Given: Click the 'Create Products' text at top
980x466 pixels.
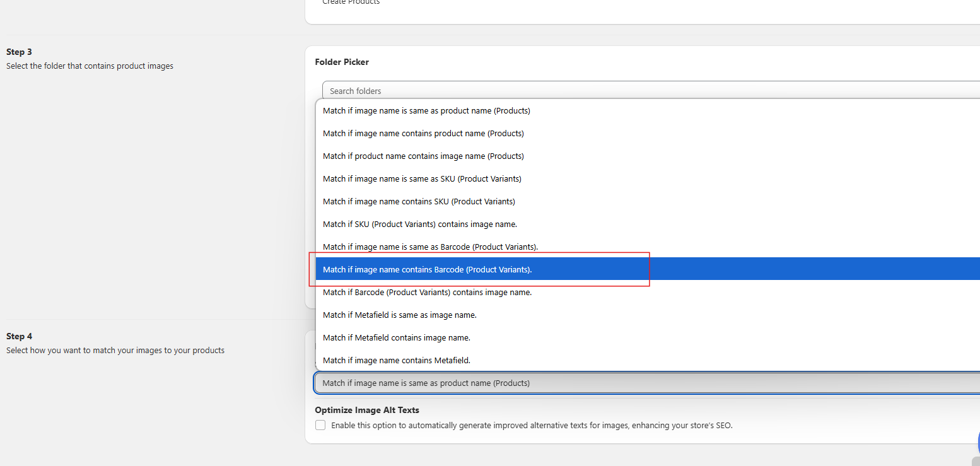Looking at the screenshot, I should (351, 3).
